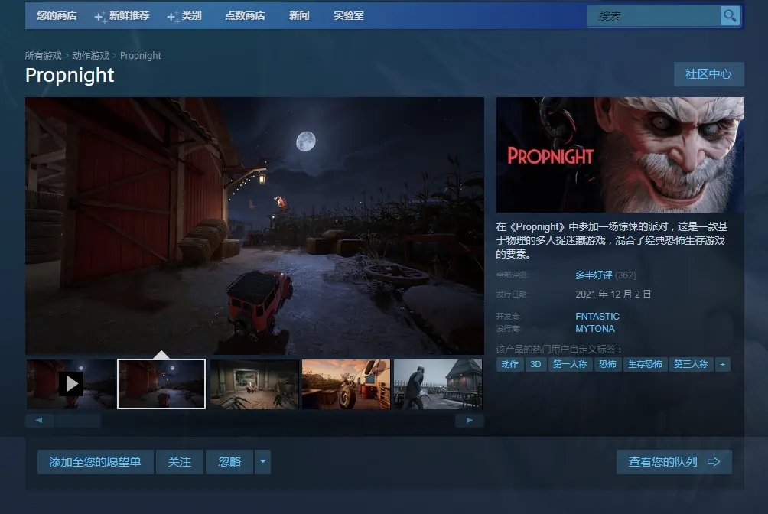This screenshot has width=768, height=514.
Task: Click the search magnifier icon
Action: [730, 16]
